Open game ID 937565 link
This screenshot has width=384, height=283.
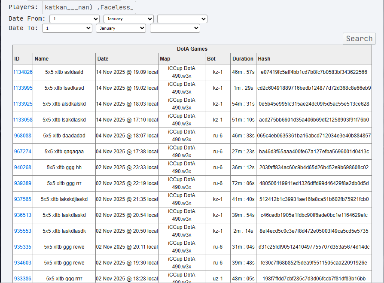pos(23,199)
